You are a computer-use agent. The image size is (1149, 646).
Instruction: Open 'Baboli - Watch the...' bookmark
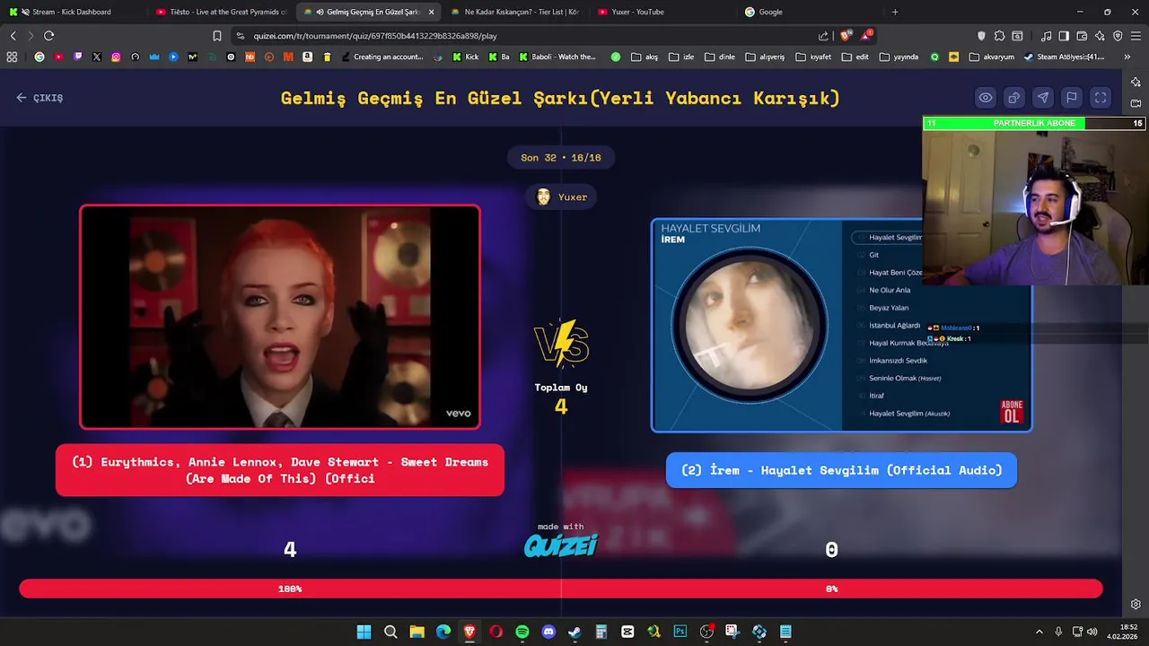(x=557, y=57)
